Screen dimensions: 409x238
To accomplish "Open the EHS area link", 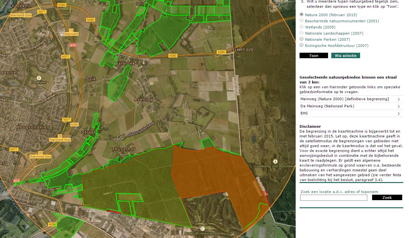I will [x=304, y=113].
